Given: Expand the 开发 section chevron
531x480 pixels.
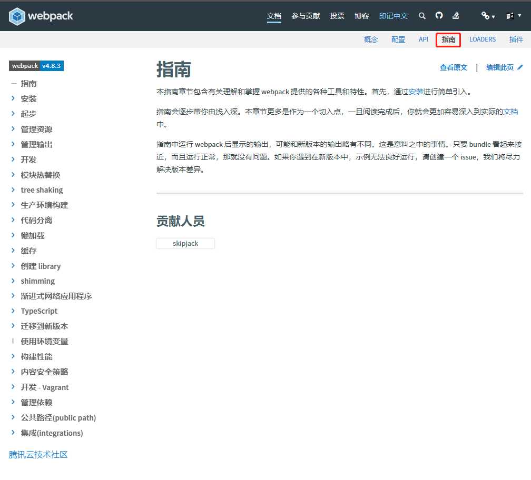Looking at the screenshot, I should [x=13, y=159].
